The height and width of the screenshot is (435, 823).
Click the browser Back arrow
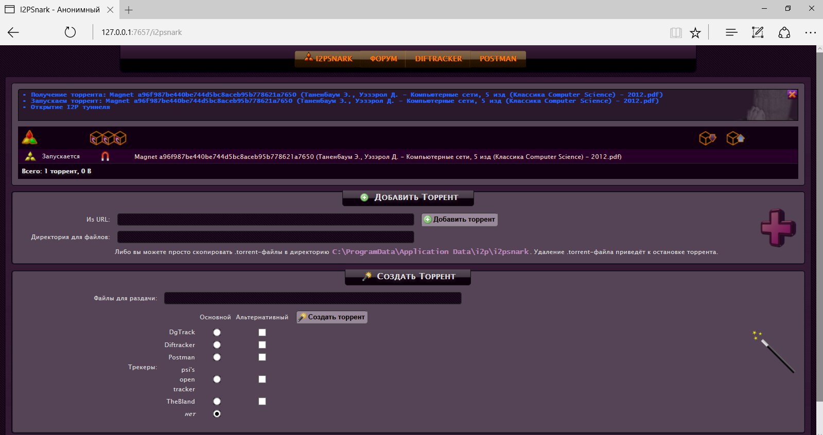click(x=13, y=32)
